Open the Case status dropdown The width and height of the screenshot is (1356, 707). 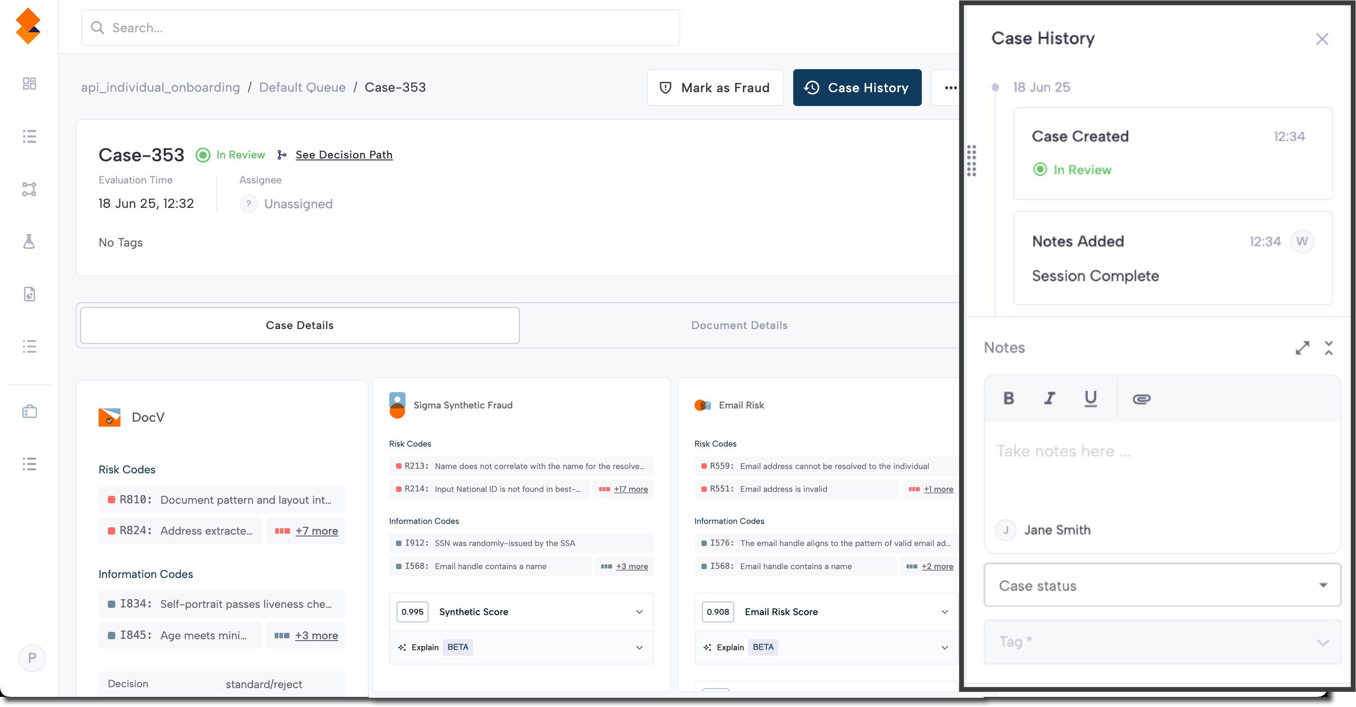pos(1162,585)
